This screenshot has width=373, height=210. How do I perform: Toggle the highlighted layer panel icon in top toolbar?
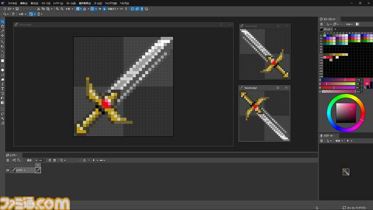tap(137, 9)
